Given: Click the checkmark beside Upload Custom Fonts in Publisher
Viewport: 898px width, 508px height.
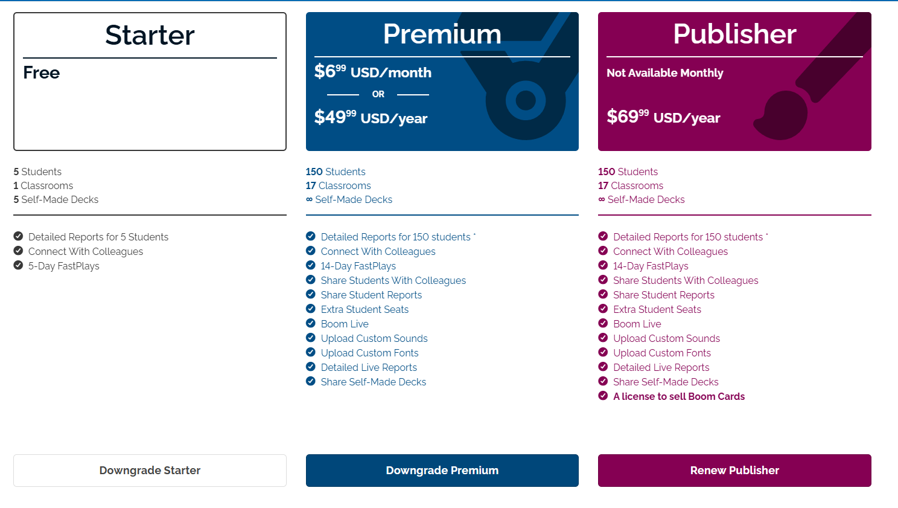Looking at the screenshot, I should click(x=603, y=352).
